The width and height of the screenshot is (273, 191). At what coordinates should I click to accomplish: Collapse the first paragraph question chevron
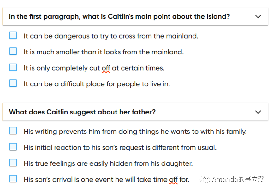(x=258, y=16)
